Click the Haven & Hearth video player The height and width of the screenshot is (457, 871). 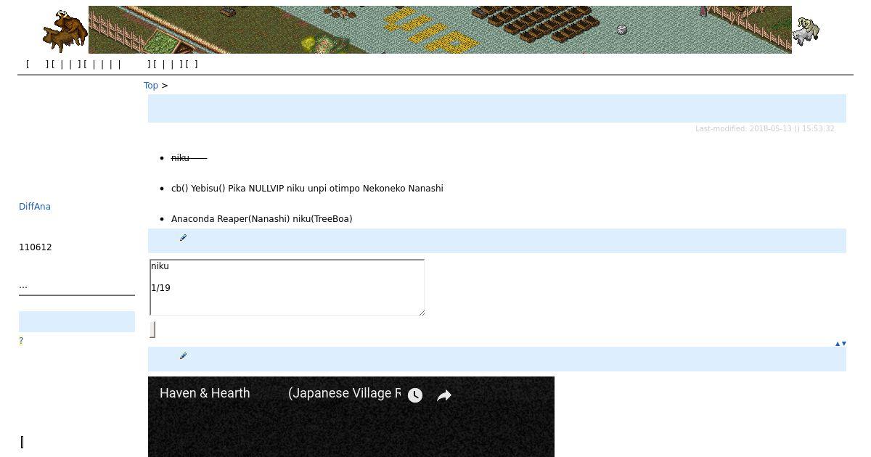coord(351,417)
